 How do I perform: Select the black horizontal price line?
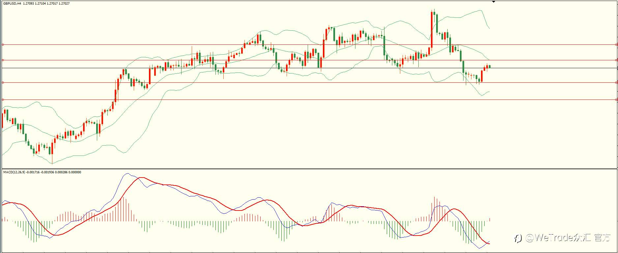[x=309, y=68]
